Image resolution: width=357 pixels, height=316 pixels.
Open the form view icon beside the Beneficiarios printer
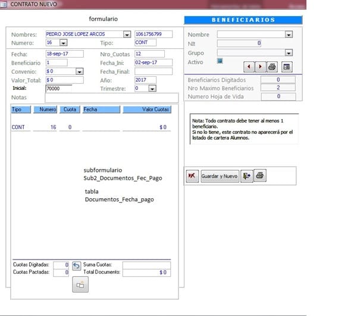[x=287, y=66]
